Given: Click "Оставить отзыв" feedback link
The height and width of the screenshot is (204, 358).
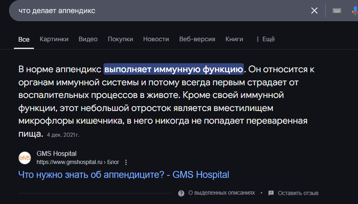Looking at the screenshot, I should tap(298, 193).
